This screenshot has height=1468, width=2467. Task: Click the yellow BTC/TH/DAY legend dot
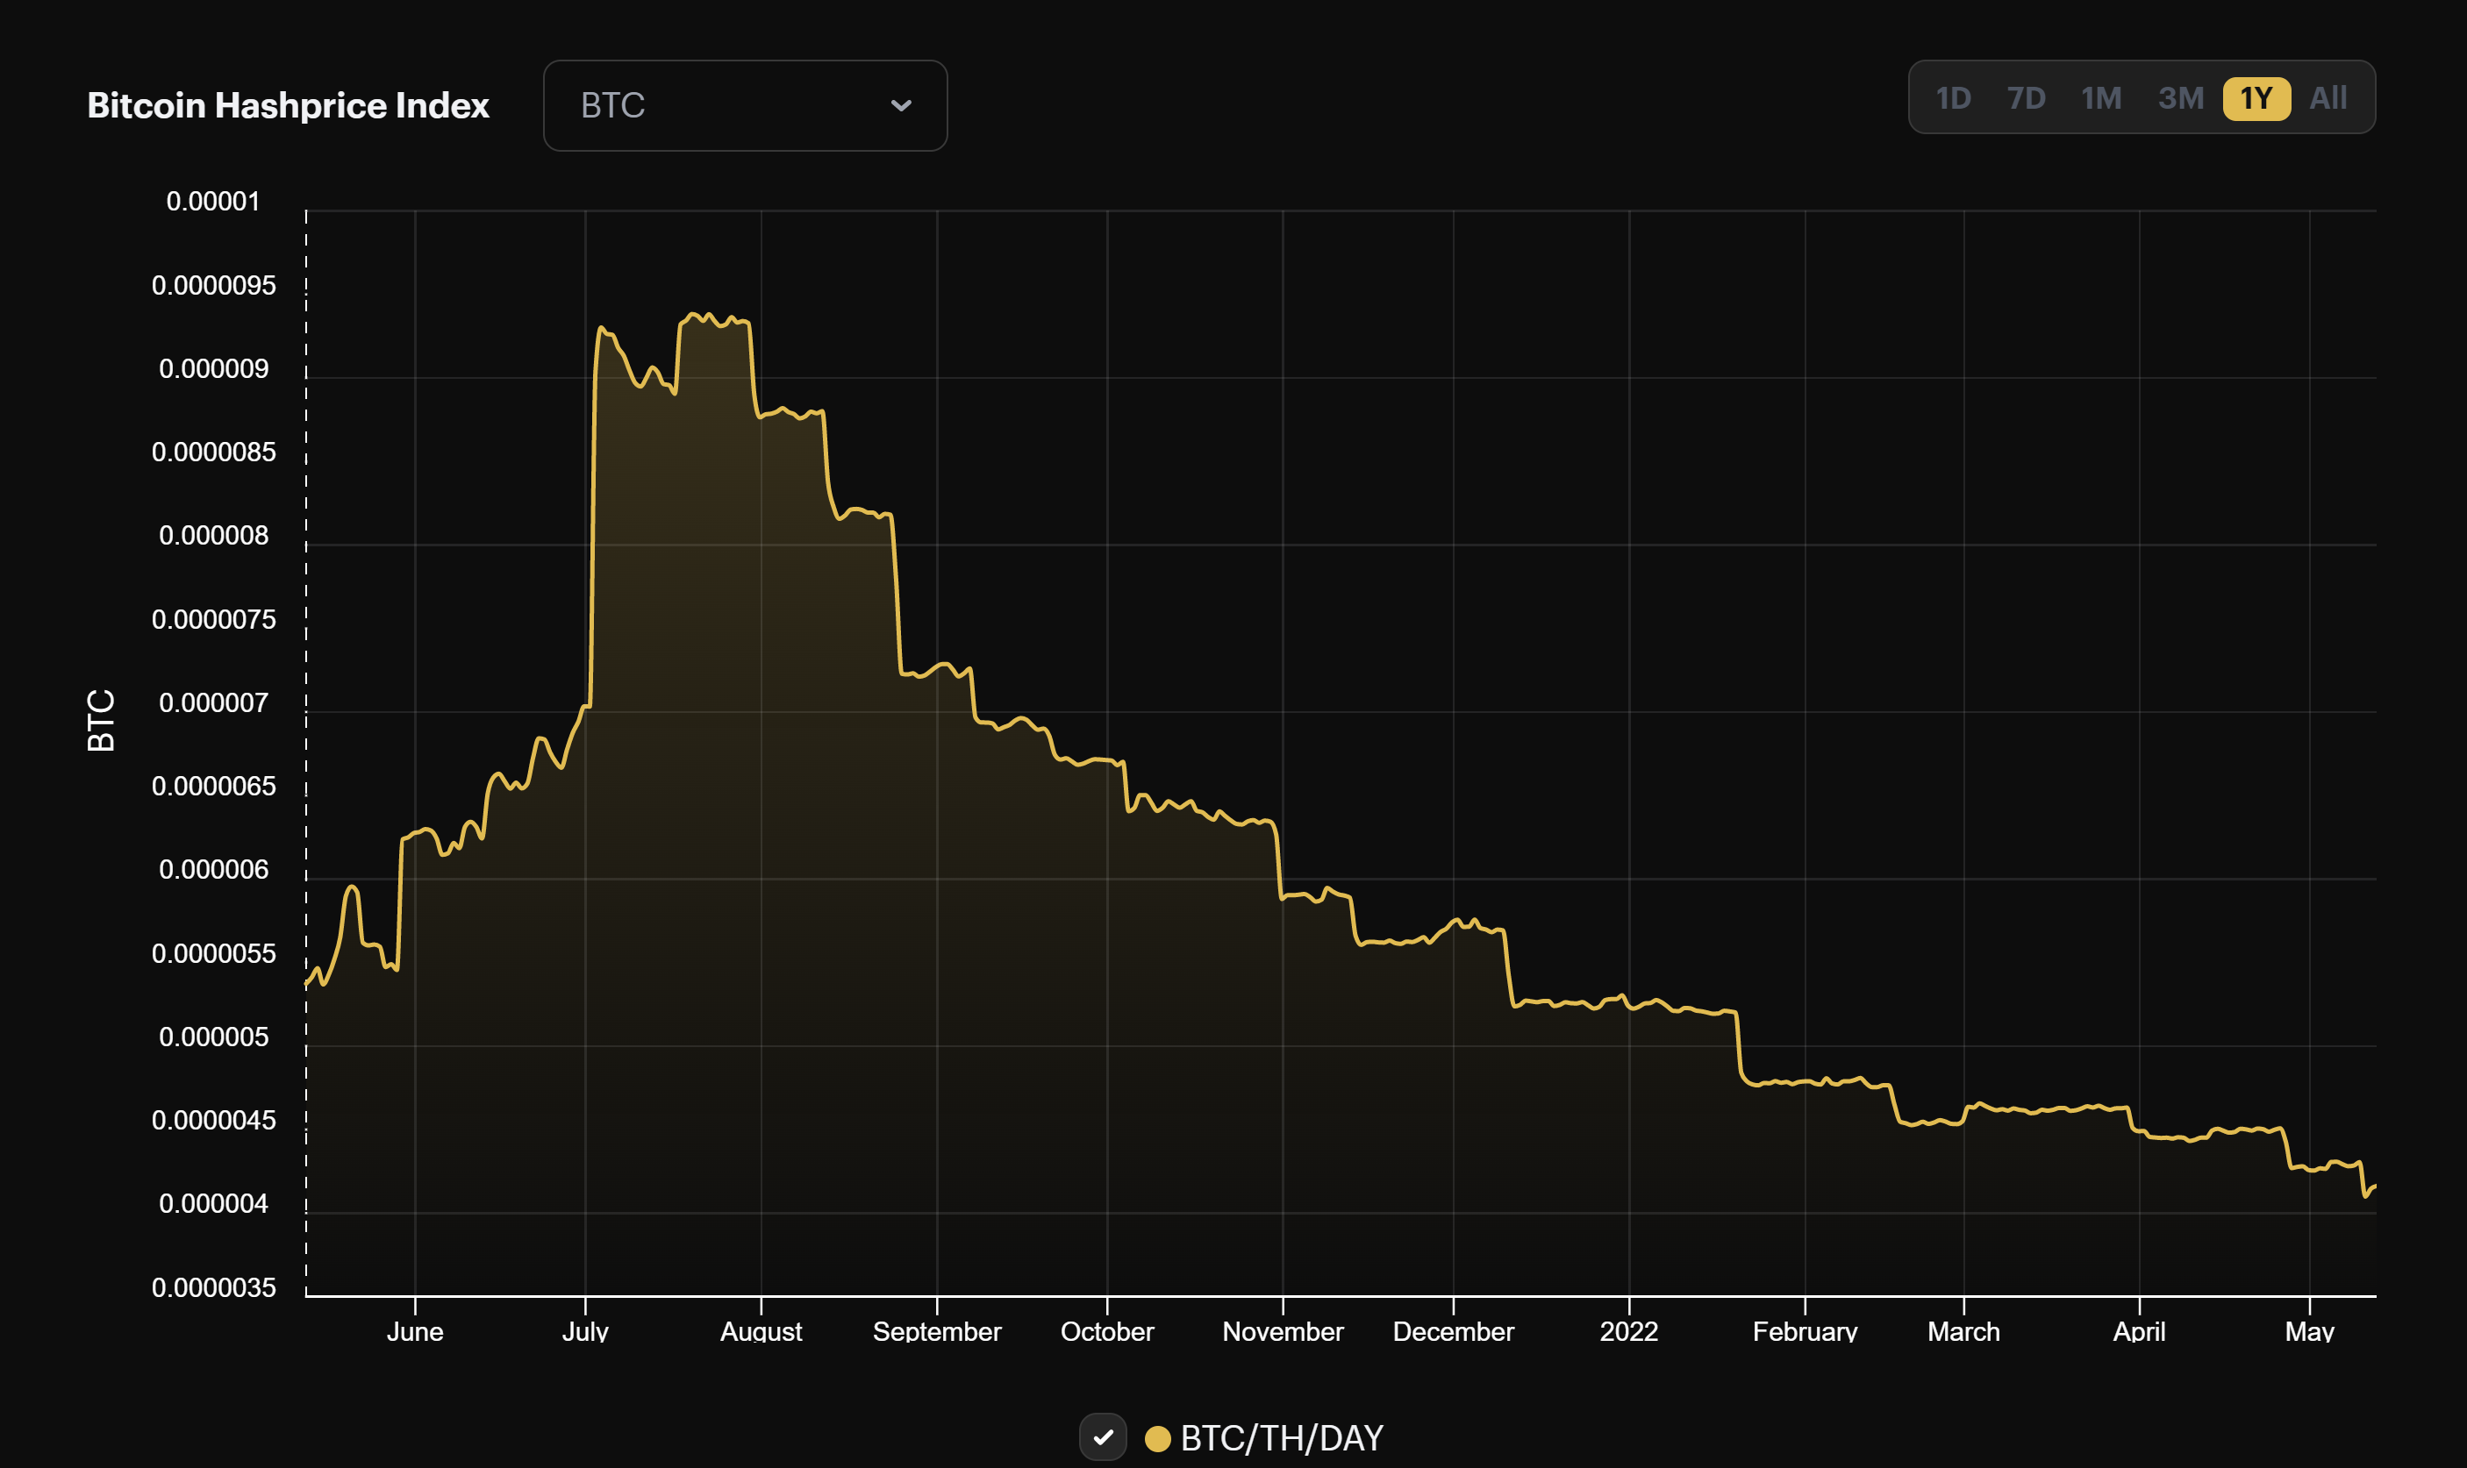(1158, 1439)
